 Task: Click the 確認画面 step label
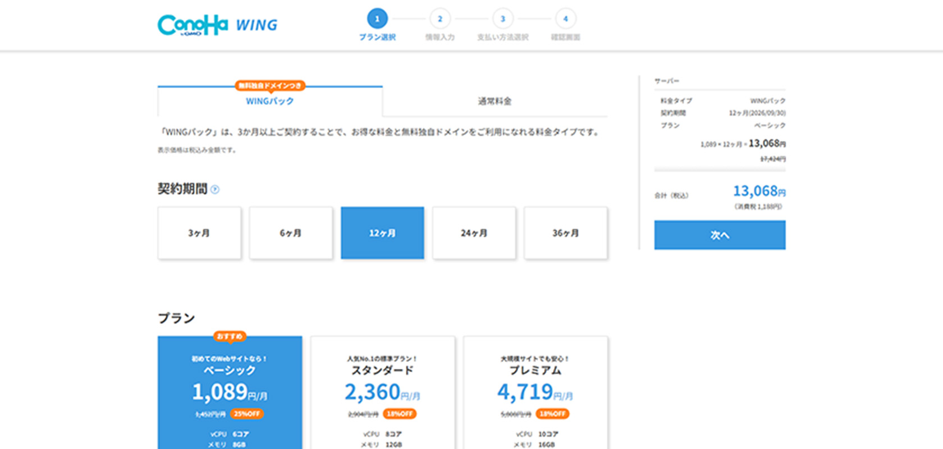pyautogui.click(x=566, y=37)
